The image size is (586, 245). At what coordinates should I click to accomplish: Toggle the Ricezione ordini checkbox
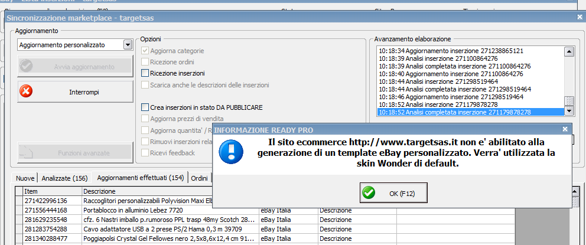[x=145, y=62]
